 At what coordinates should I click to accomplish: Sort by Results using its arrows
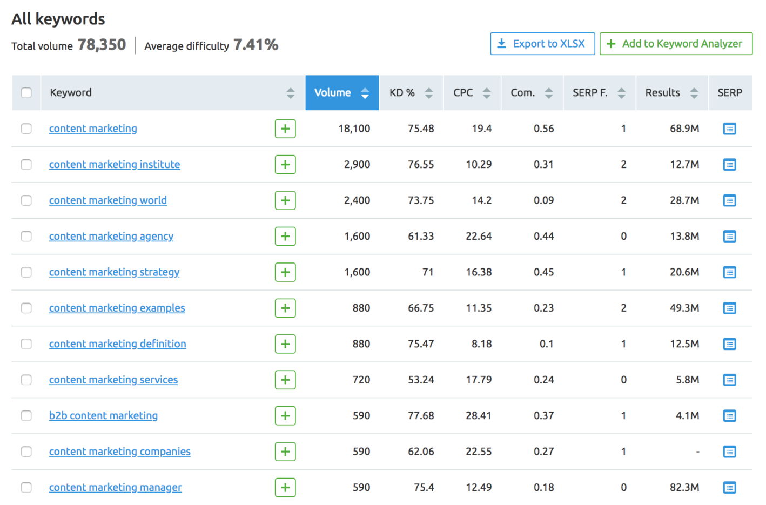tap(694, 92)
